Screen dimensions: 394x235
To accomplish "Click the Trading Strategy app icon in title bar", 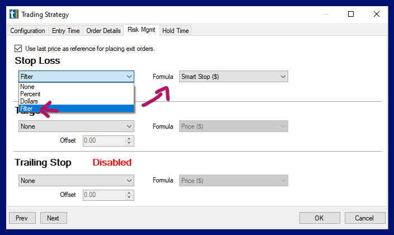I will click(x=14, y=15).
